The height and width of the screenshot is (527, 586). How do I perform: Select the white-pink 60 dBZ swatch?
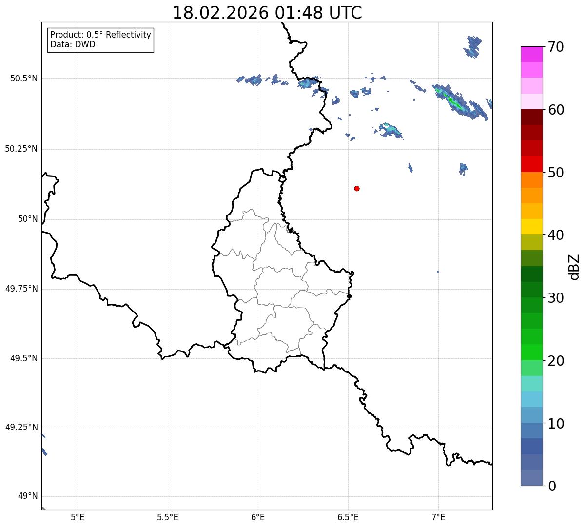535,101
